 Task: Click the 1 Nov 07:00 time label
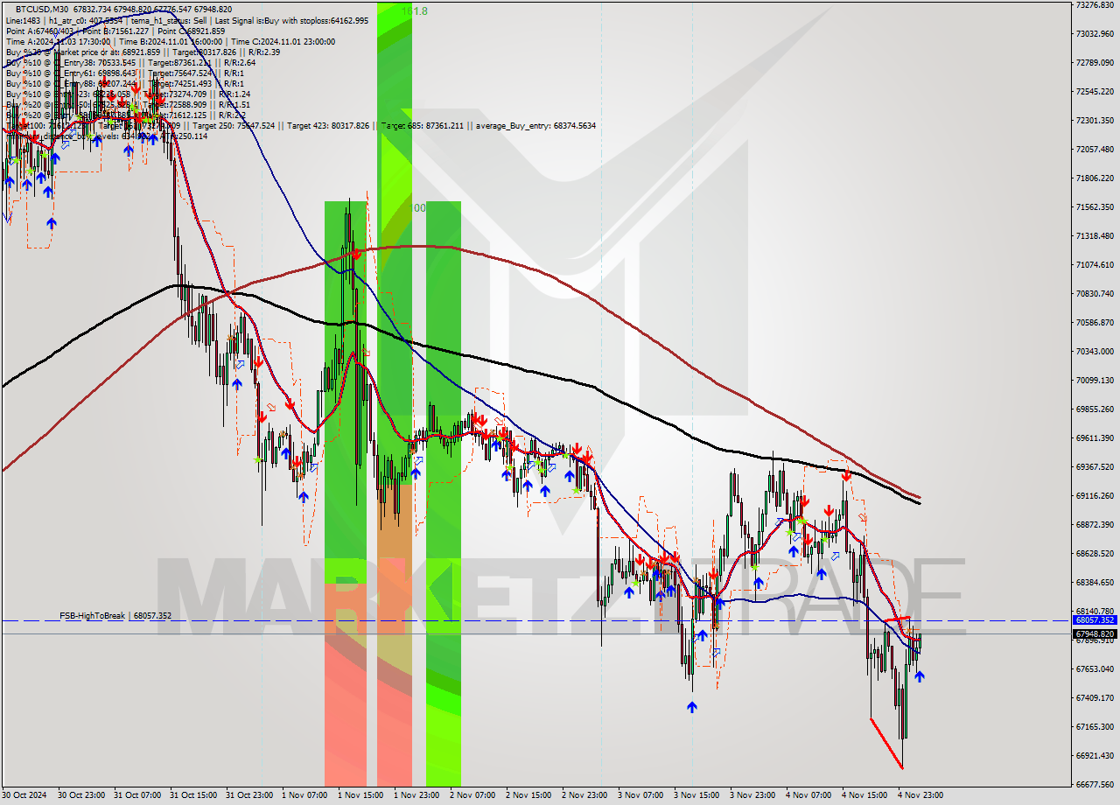pyautogui.click(x=305, y=795)
